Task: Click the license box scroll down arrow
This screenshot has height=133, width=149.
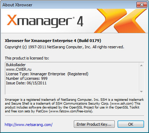Action: [x=141, y=91]
